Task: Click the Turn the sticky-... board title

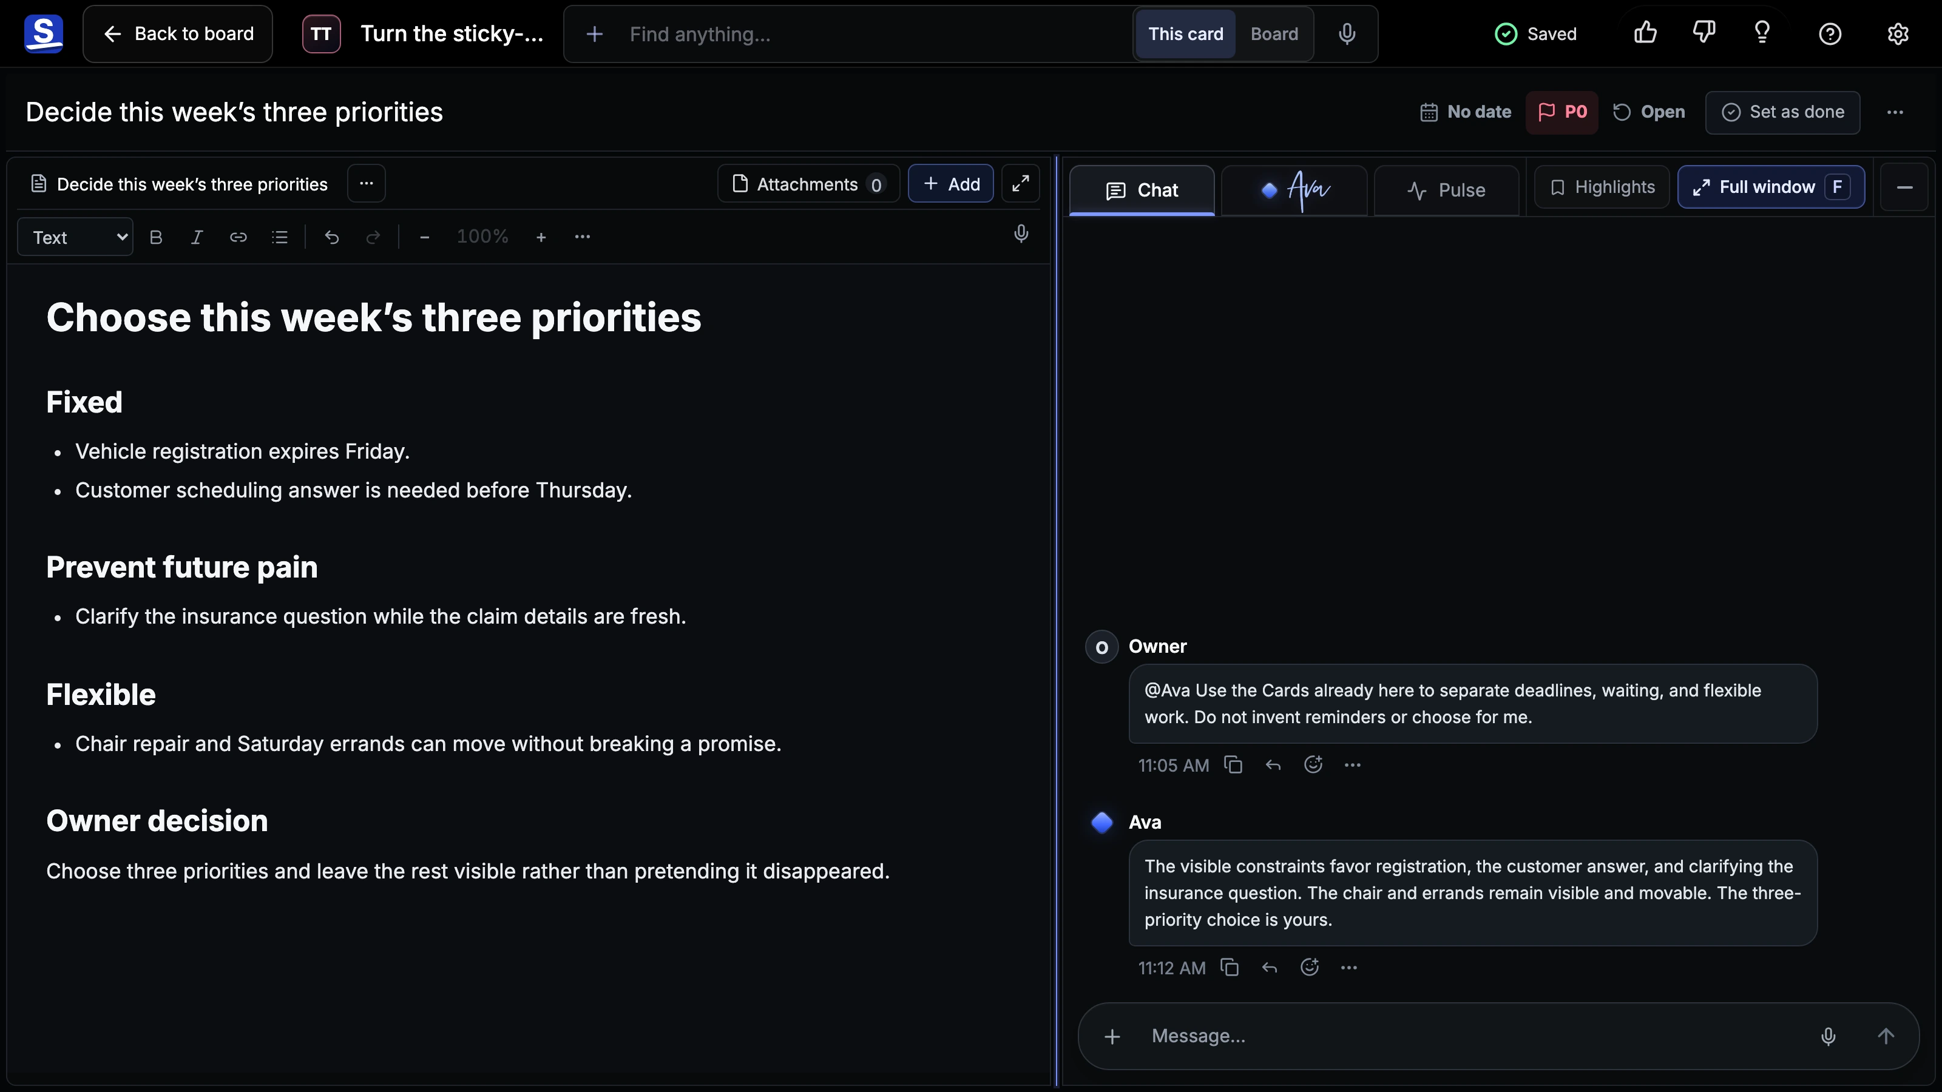Action: coord(452,34)
